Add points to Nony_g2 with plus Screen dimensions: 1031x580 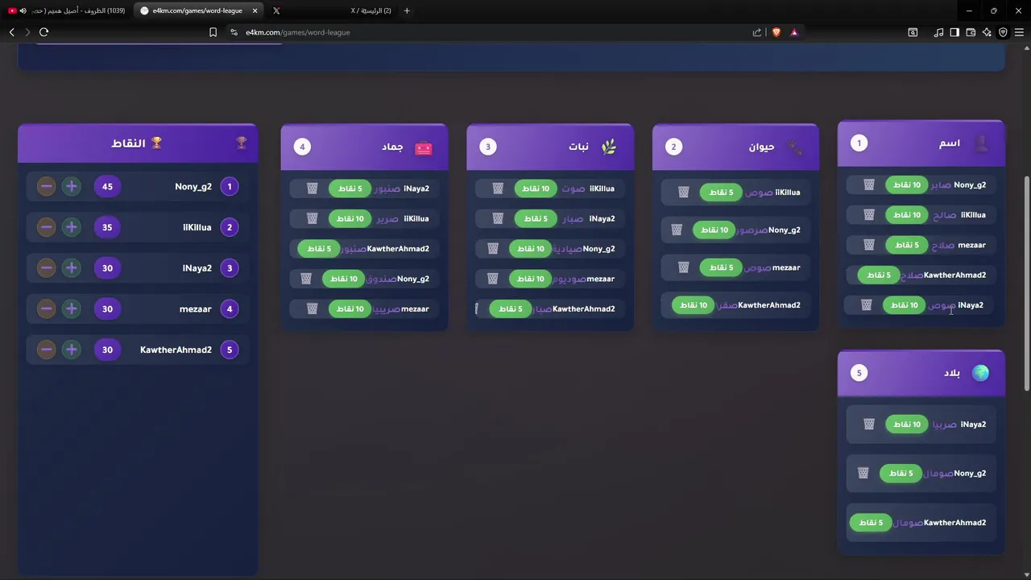coord(72,187)
